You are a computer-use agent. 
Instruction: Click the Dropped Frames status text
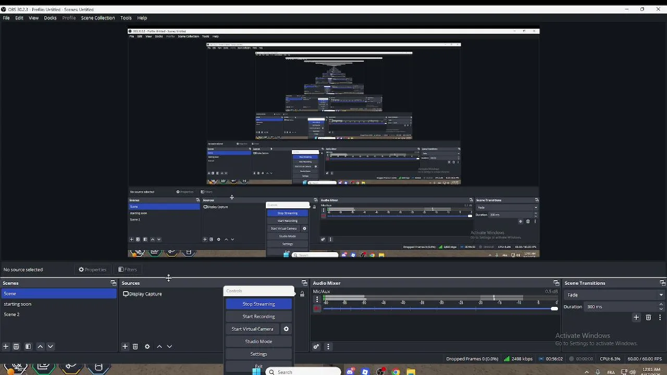pos(472,359)
